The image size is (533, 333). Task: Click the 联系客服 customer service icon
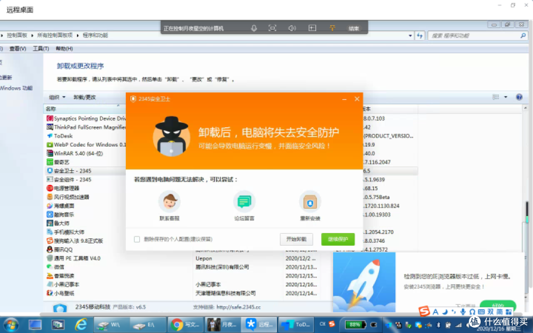169,201
